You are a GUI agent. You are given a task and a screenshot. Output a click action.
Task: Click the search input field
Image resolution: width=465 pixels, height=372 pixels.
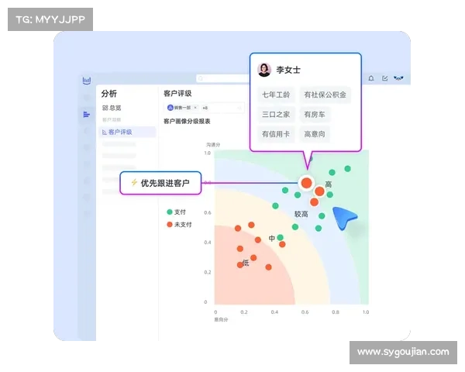(223, 78)
